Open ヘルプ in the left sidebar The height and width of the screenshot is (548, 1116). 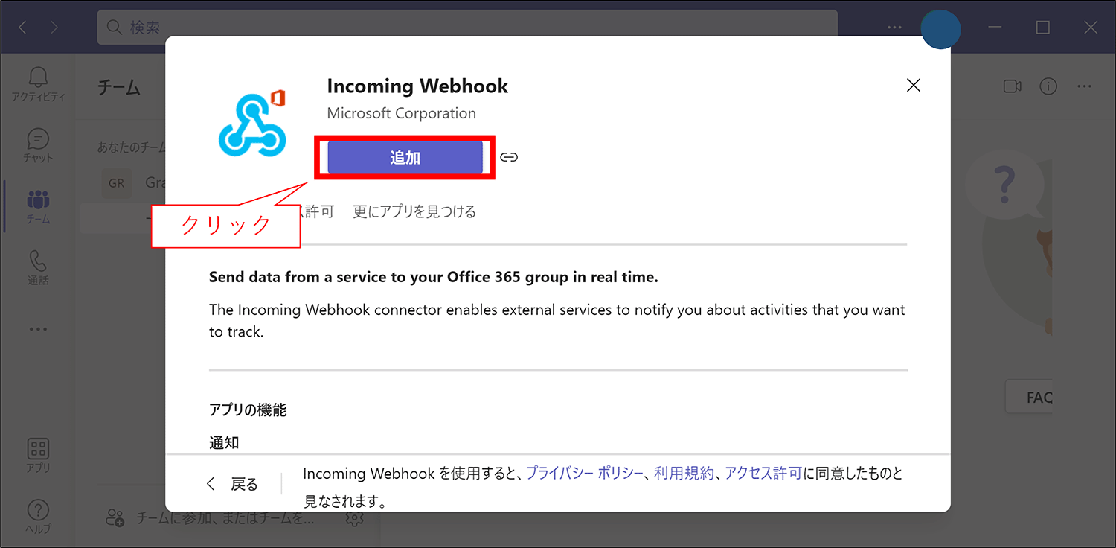38,516
